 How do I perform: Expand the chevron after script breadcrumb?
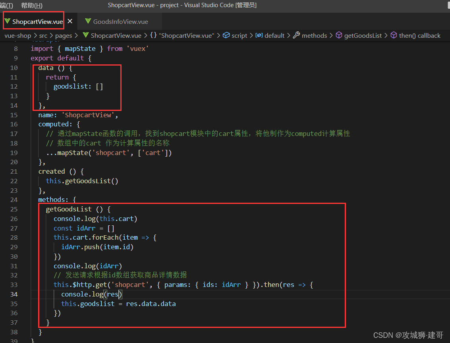coord(251,36)
